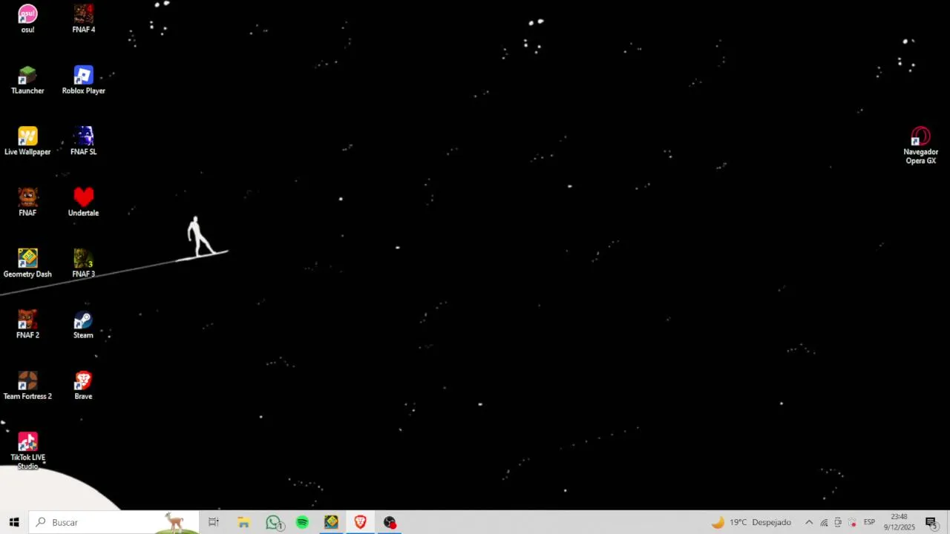950x534 pixels.
Task: Open the Steam desktop shortcut
Action: (x=83, y=324)
